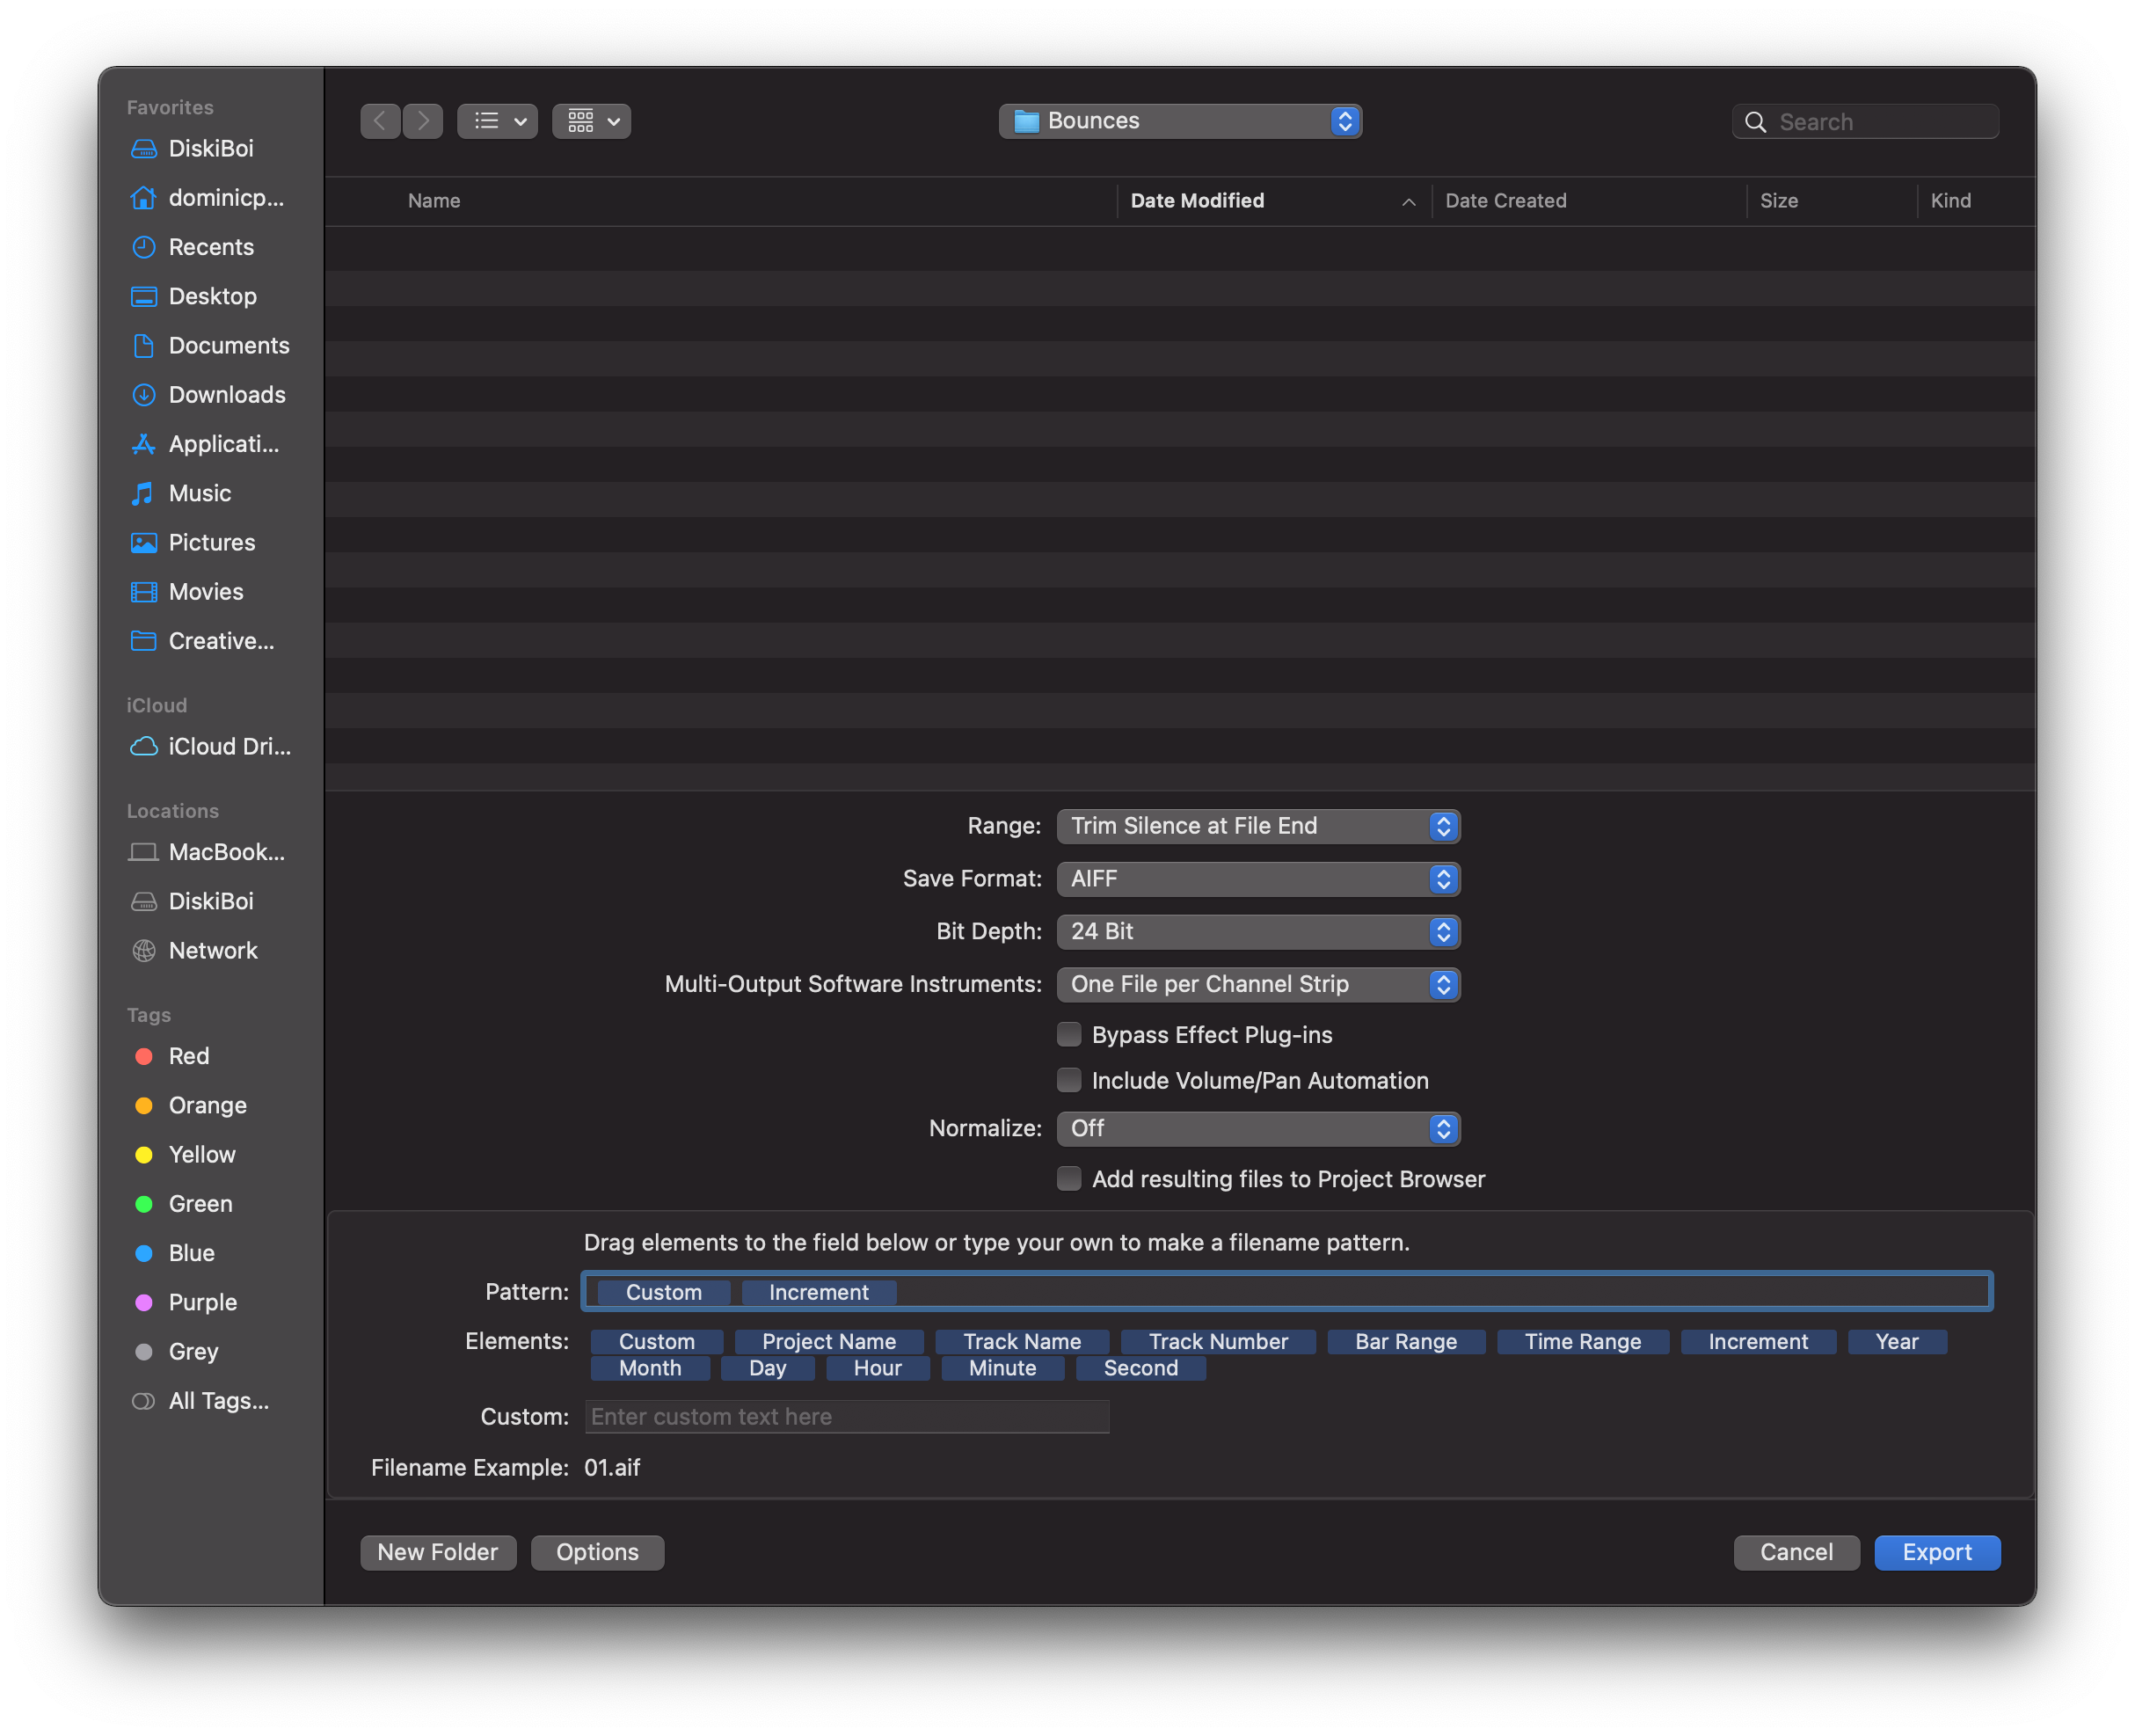Image resolution: width=2135 pixels, height=1736 pixels.
Task: Click the Export button
Action: [1936, 1552]
